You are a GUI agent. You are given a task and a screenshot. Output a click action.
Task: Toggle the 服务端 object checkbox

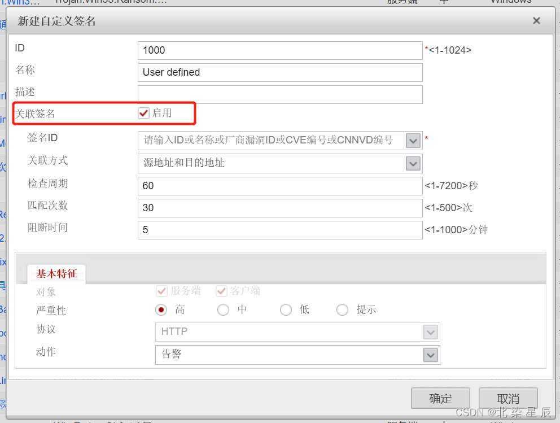[x=161, y=291]
